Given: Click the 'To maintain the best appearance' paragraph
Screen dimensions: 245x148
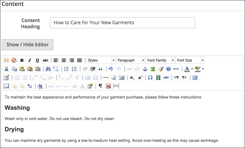Looking at the screenshot, I should click(x=103, y=97).
